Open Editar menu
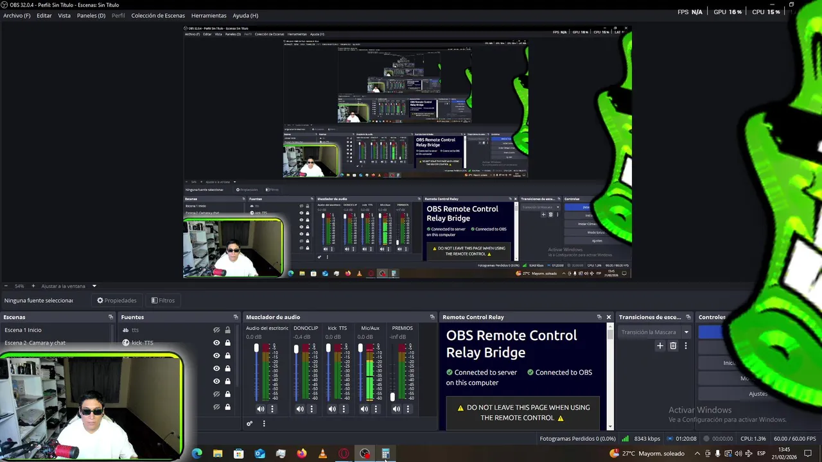822x462 pixels. [44, 15]
